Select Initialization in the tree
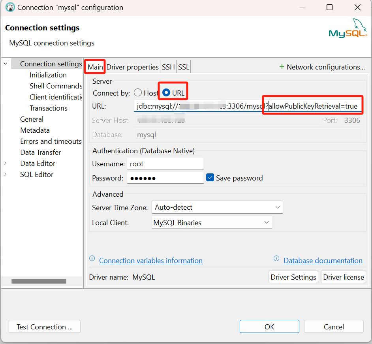The height and width of the screenshot is (344, 372). pyautogui.click(x=48, y=75)
